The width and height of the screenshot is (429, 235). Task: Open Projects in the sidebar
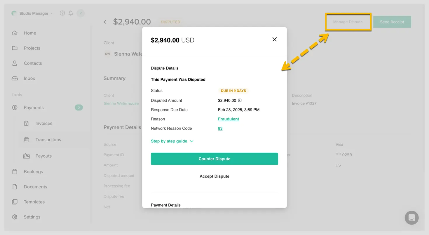[32, 48]
